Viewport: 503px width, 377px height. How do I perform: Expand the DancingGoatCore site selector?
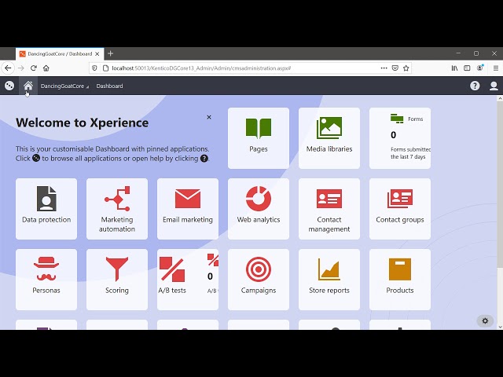click(64, 86)
